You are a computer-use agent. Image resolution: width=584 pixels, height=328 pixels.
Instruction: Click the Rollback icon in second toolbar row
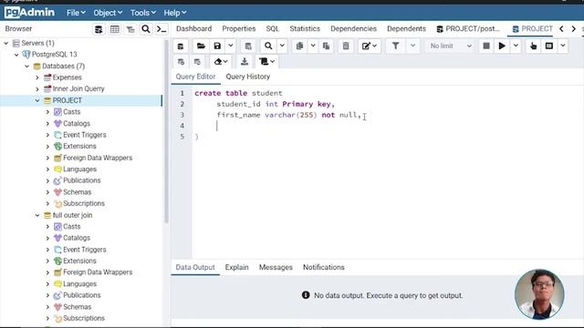197,62
